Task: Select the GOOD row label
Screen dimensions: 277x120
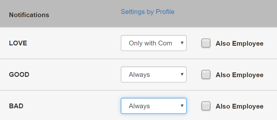Action: [x=19, y=75]
